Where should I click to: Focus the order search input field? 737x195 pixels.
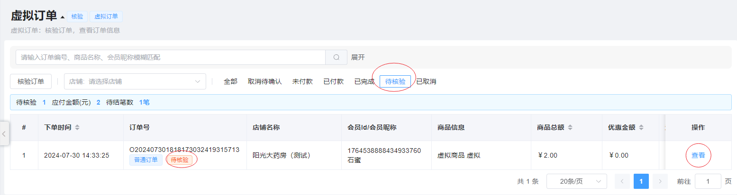171,57
